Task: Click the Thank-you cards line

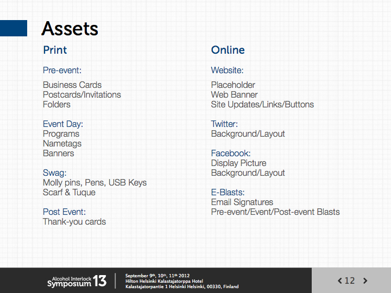Action: pos(74,222)
